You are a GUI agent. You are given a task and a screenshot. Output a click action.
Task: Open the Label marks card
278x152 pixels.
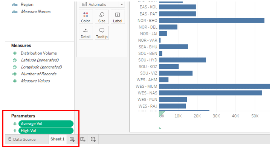tap(118, 17)
